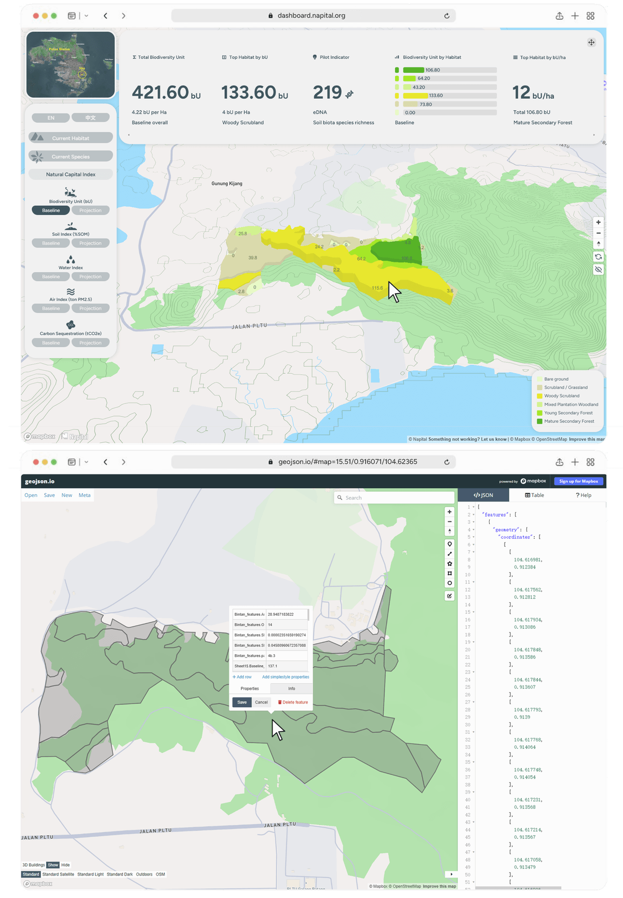Viewport: 623px width, 898px height.
Task: Collapse the "geometry" object in JSON editor
Action: (473, 530)
